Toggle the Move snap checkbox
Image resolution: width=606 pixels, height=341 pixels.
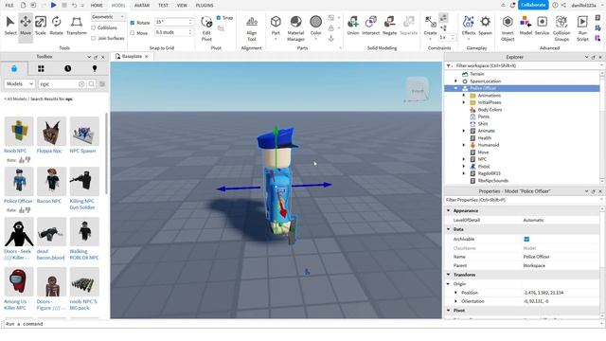(133, 33)
